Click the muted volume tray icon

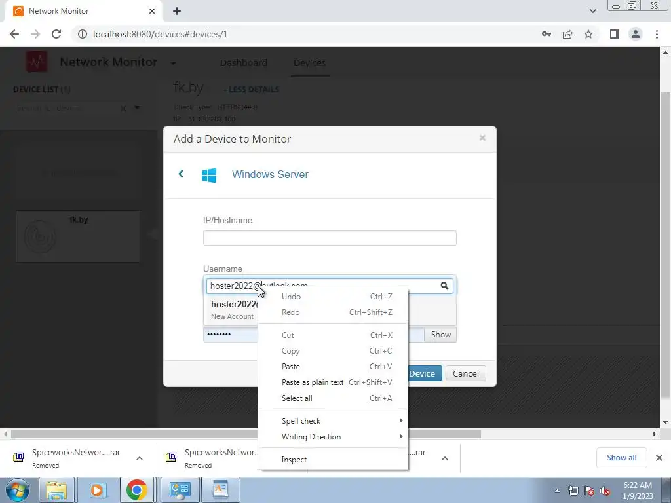point(605,491)
